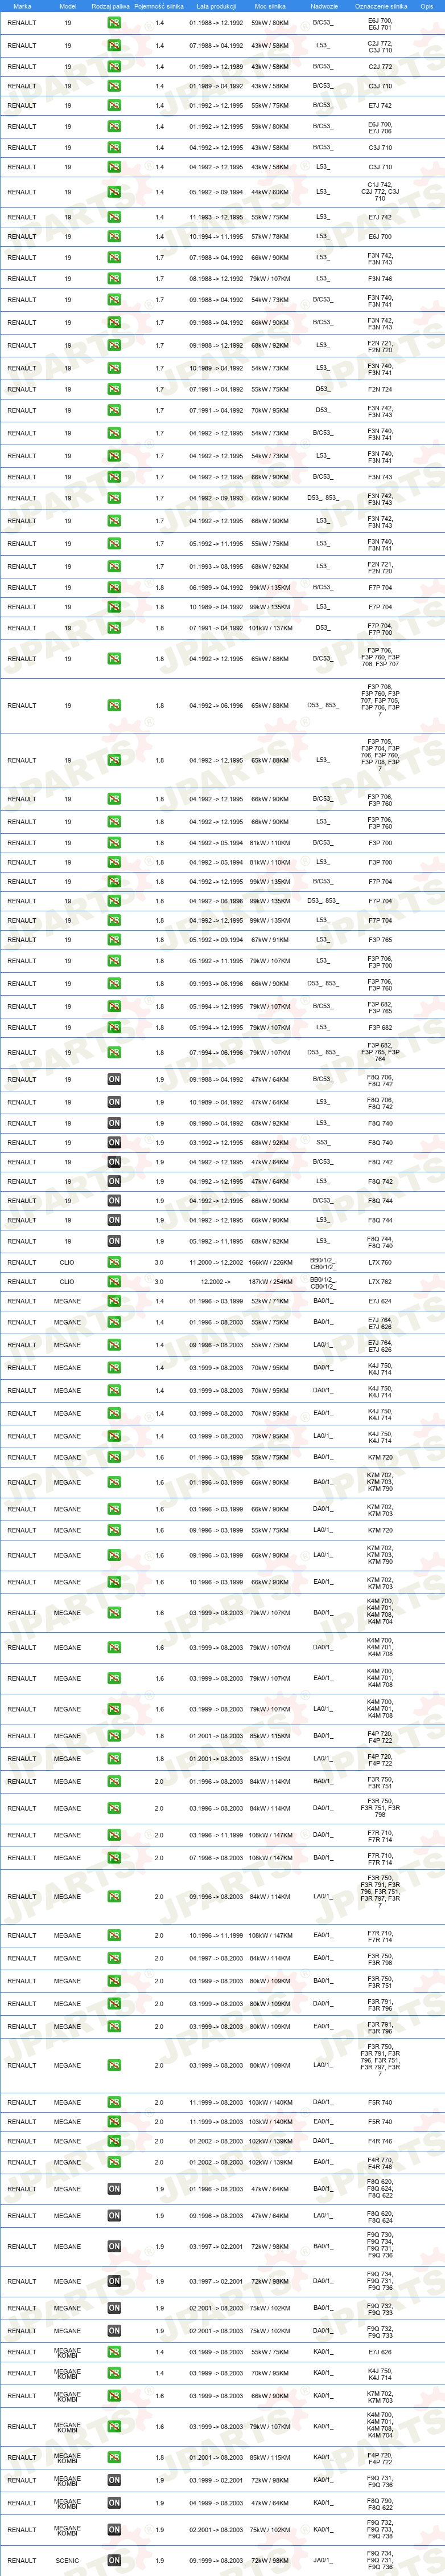Click the Moc silnika column header
This screenshot has height=2576, width=445.
[x=270, y=6]
